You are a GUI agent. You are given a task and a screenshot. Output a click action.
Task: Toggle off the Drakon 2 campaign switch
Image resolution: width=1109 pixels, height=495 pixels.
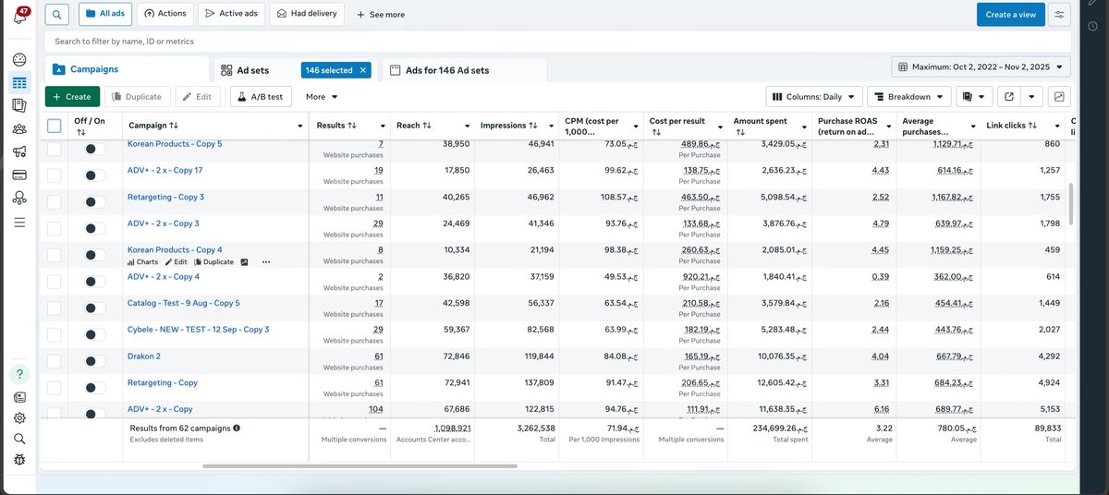pyautogui.click(x=91, y=361)
